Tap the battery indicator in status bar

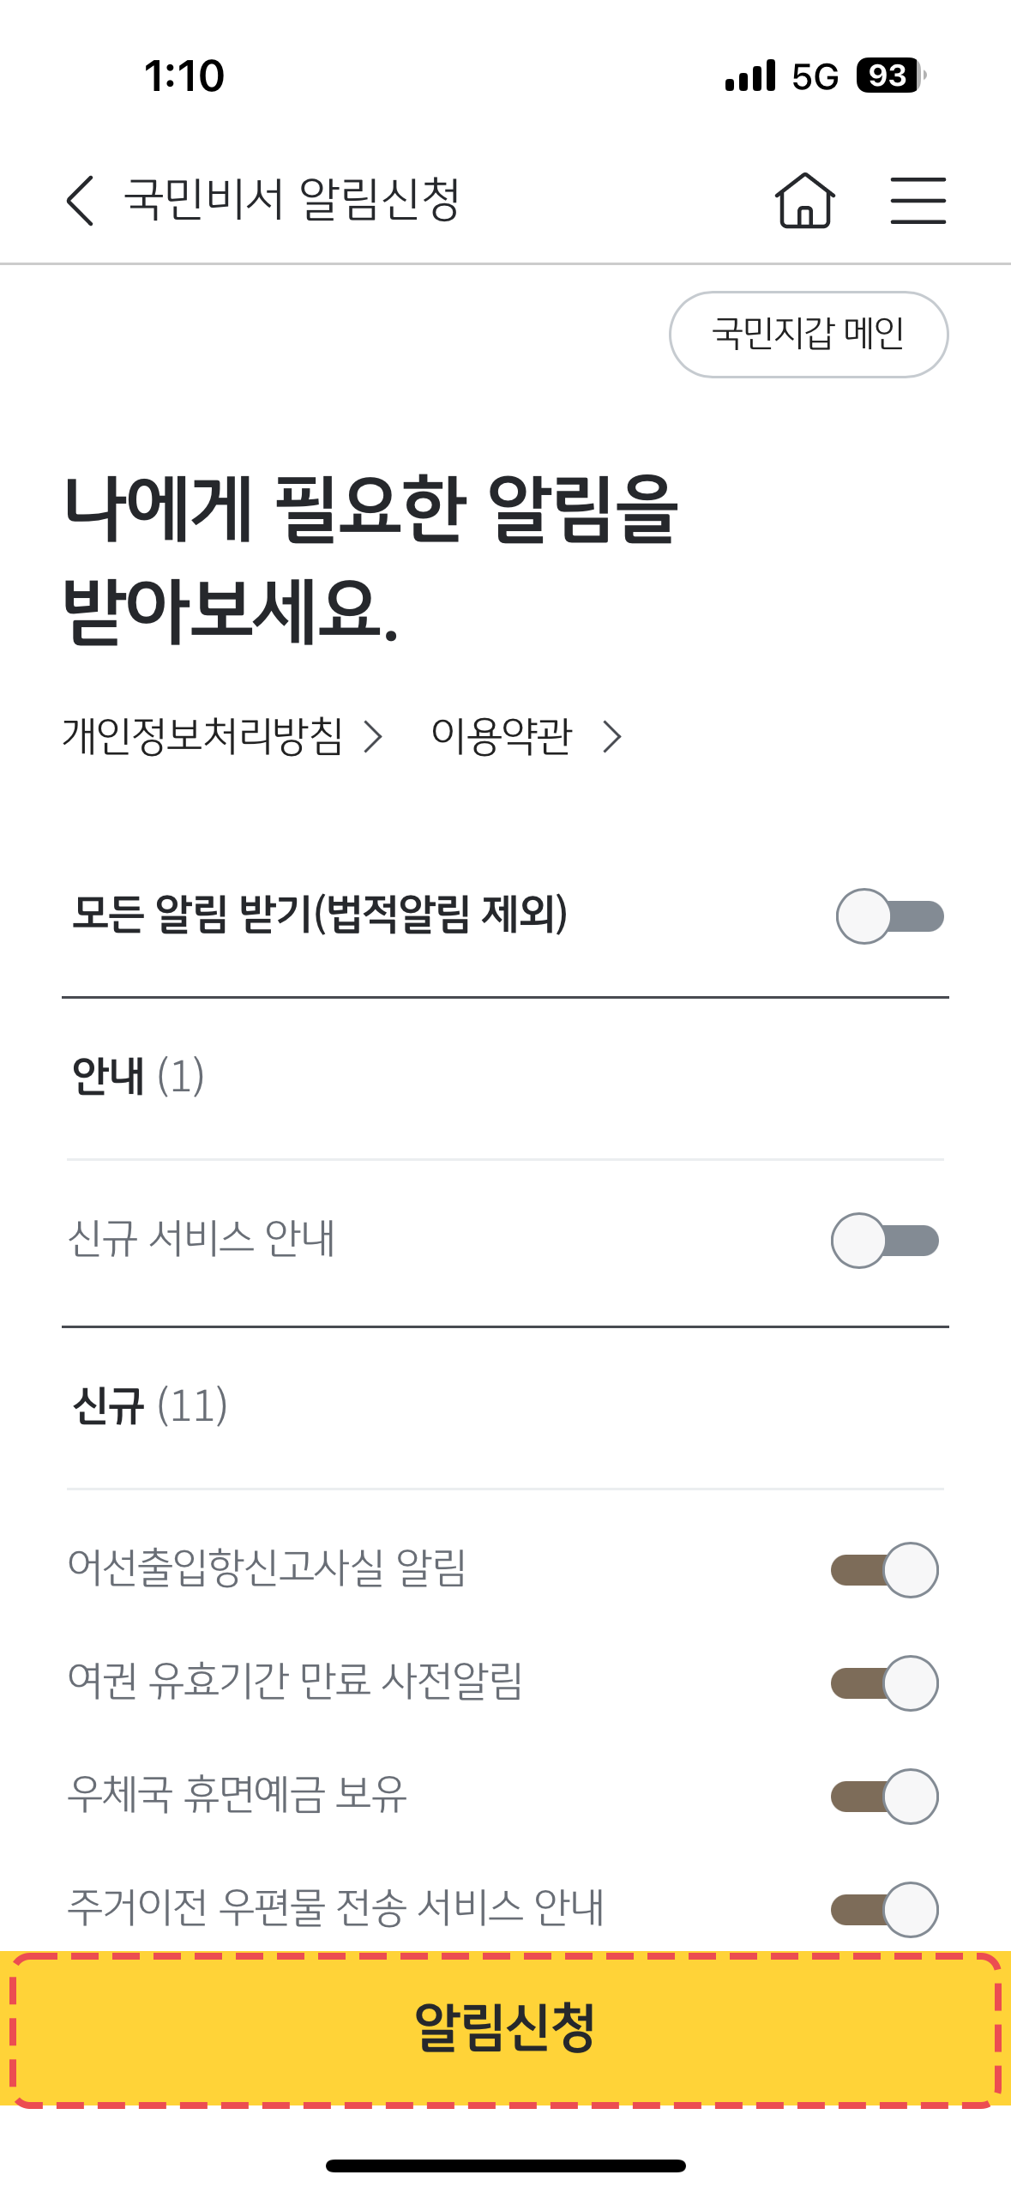890,76
